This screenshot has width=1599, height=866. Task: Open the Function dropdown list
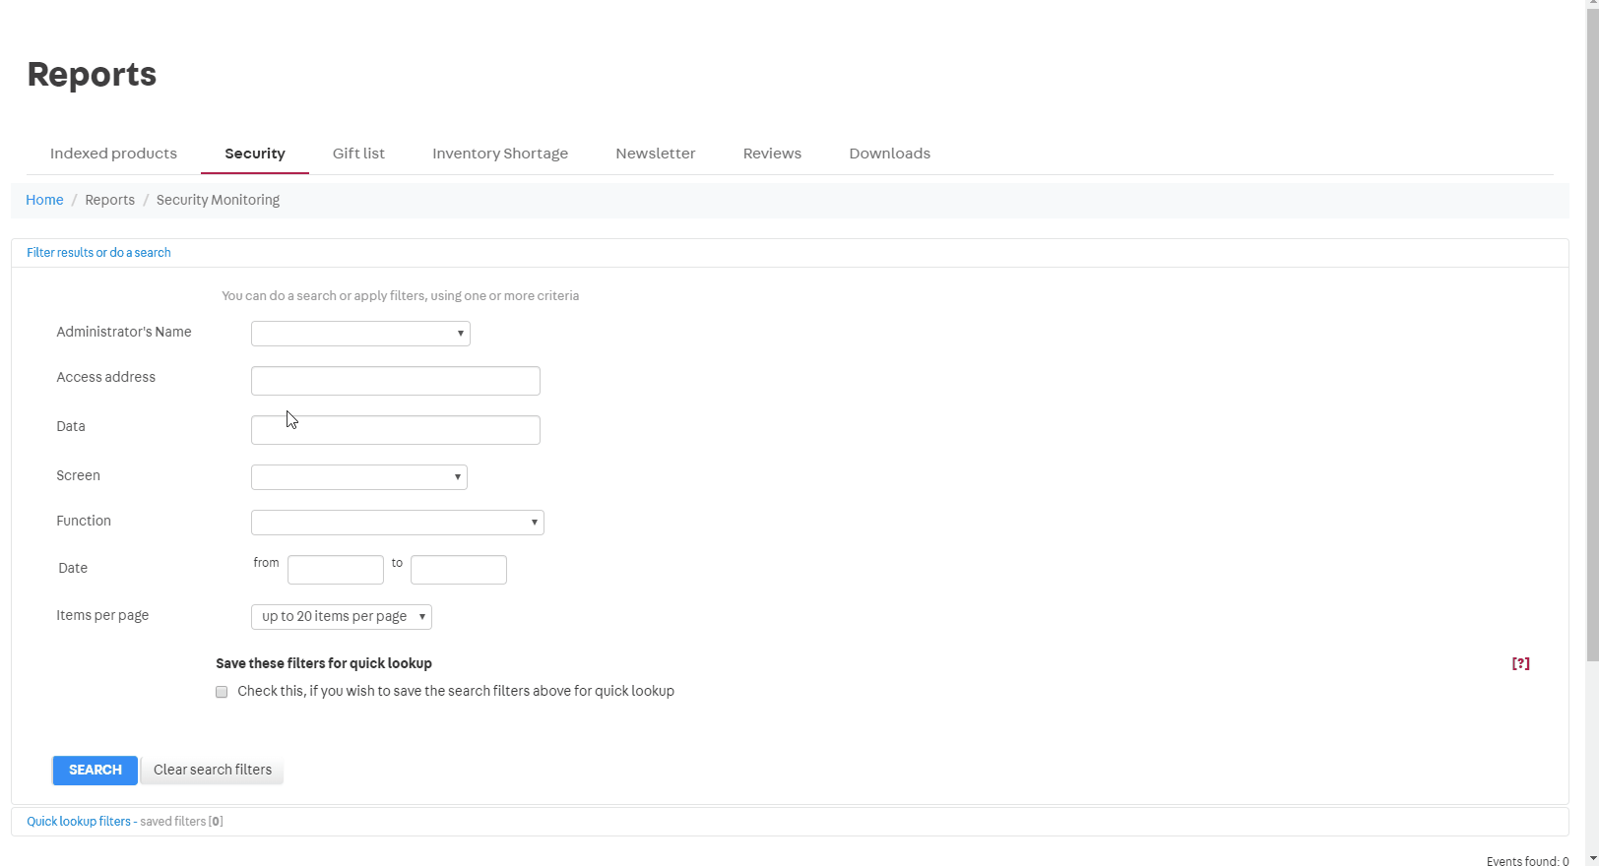pyautogui.click(x=397, y=523)
